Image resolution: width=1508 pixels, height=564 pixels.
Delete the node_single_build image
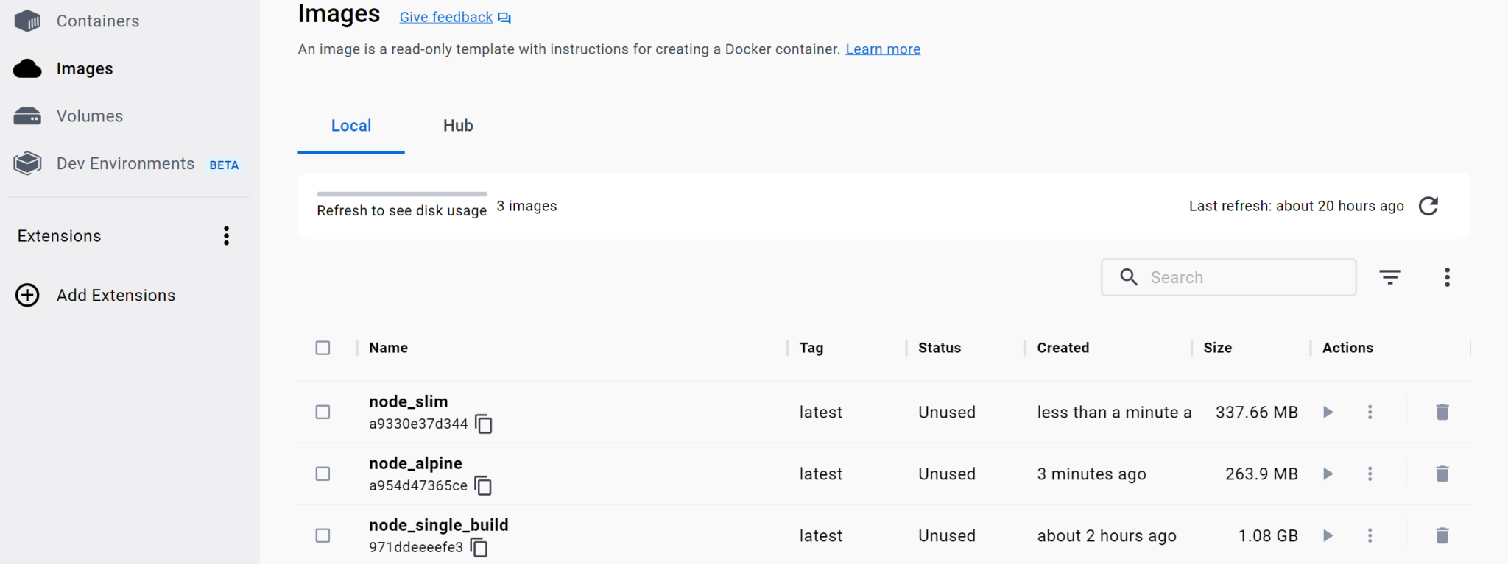point(1441,535)
